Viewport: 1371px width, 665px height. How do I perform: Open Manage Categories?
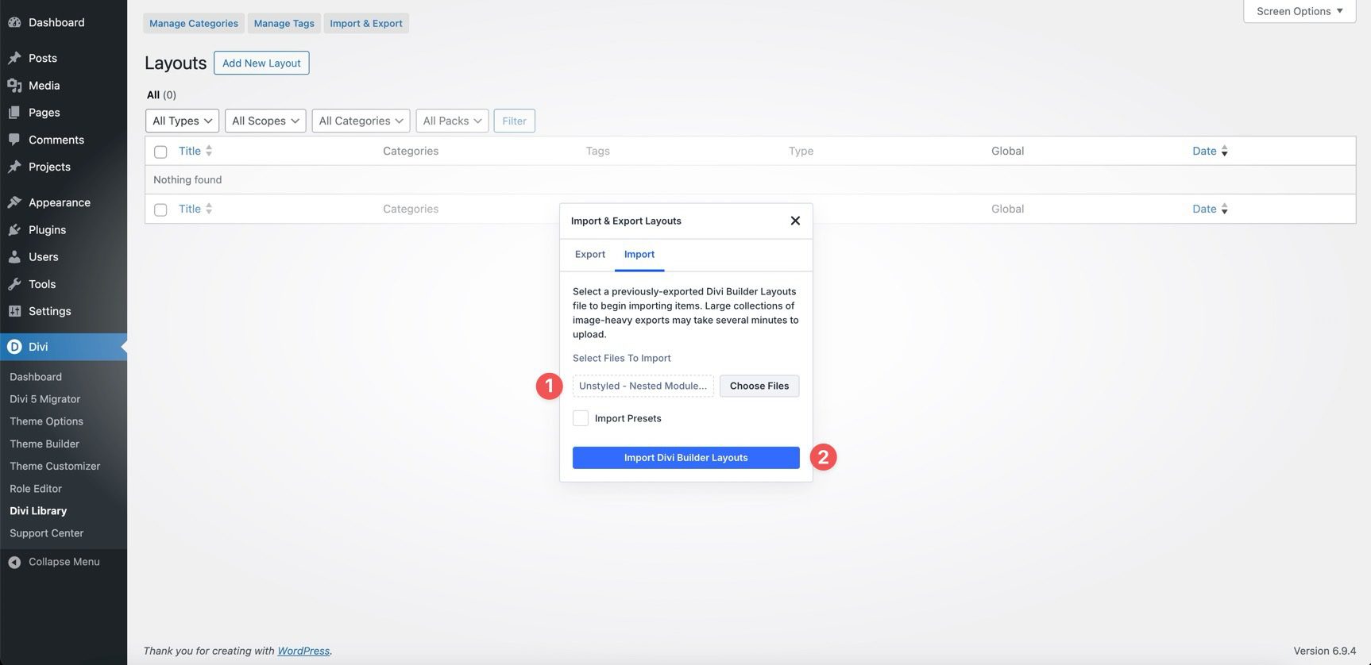(x=194, y=23)
